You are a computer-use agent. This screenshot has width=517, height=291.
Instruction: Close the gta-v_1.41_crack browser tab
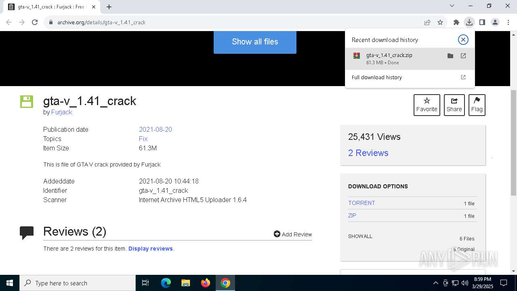94,7
